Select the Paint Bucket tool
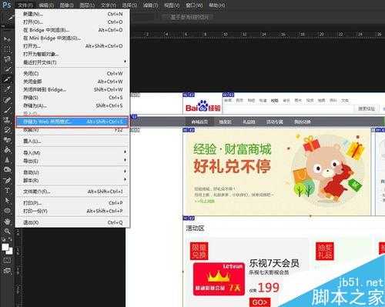The height and width of the screenshot is (307, 385). point(7,150)
